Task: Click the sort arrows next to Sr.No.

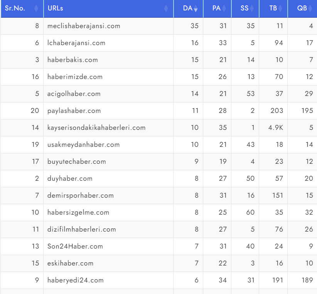Action: click(x=36, y=8)
